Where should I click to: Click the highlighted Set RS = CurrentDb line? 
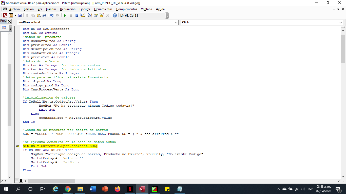60,146
